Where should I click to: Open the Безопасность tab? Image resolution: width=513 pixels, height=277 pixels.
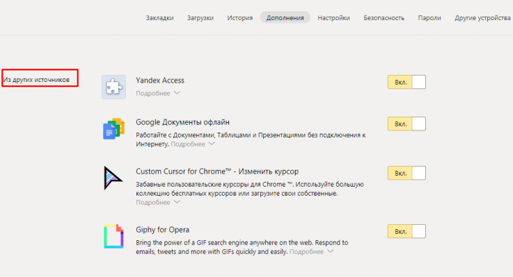[384, 18]
